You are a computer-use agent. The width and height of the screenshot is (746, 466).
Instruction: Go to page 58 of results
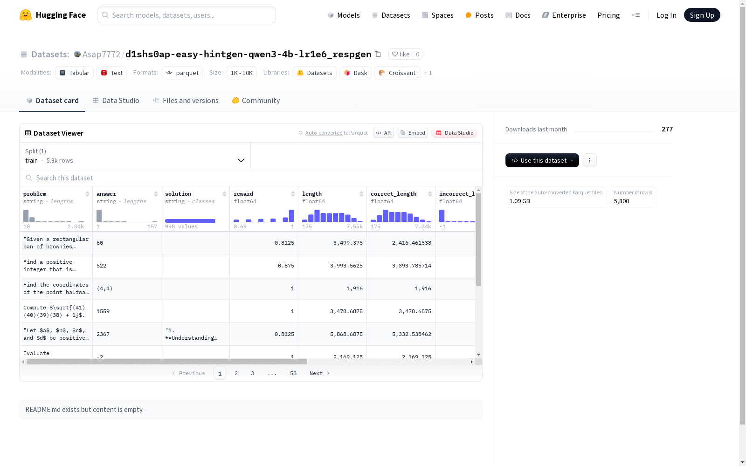(x=293, y=373)
